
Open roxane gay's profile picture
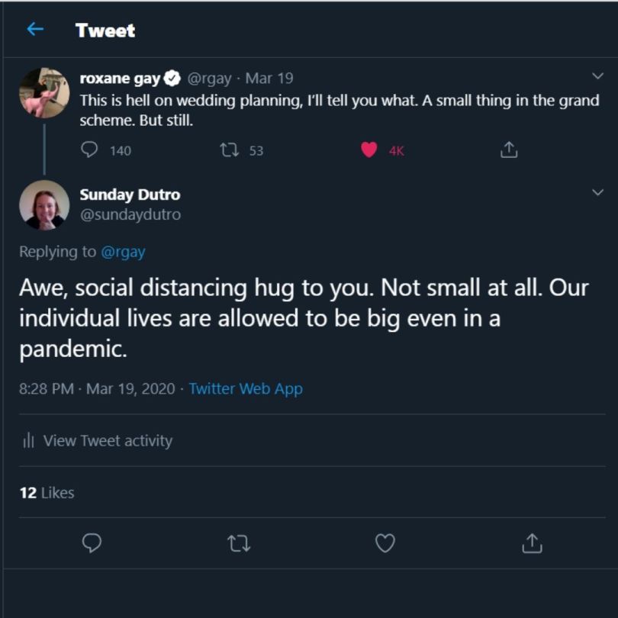pos(44,92)
